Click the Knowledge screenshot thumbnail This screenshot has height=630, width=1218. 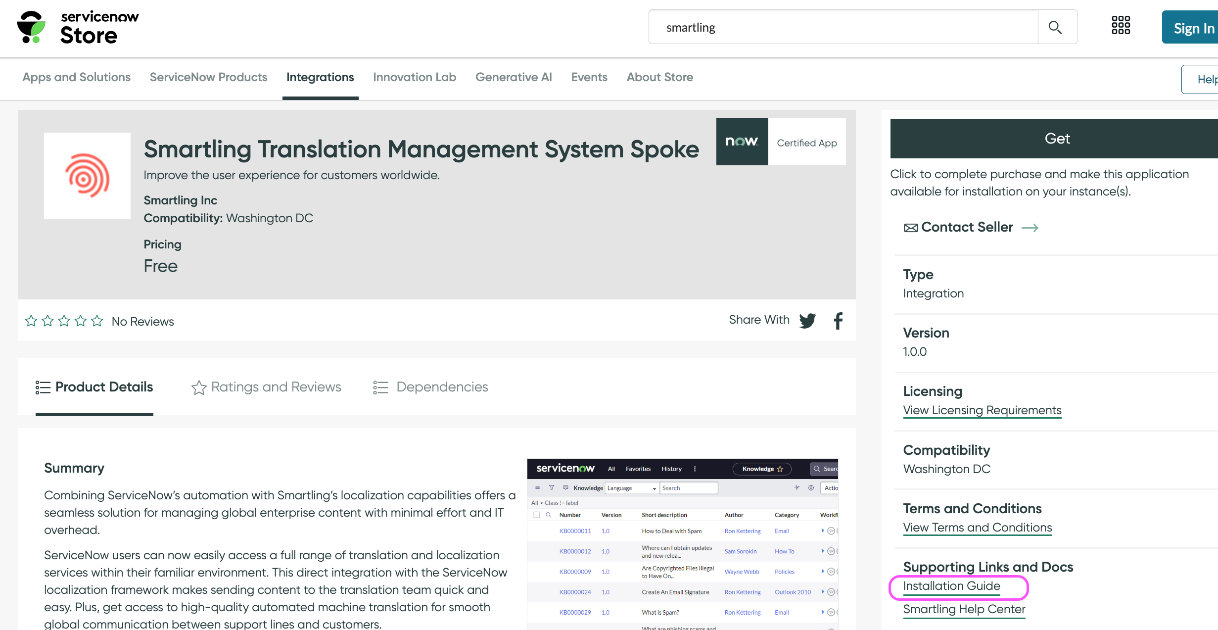click(683, 544)
